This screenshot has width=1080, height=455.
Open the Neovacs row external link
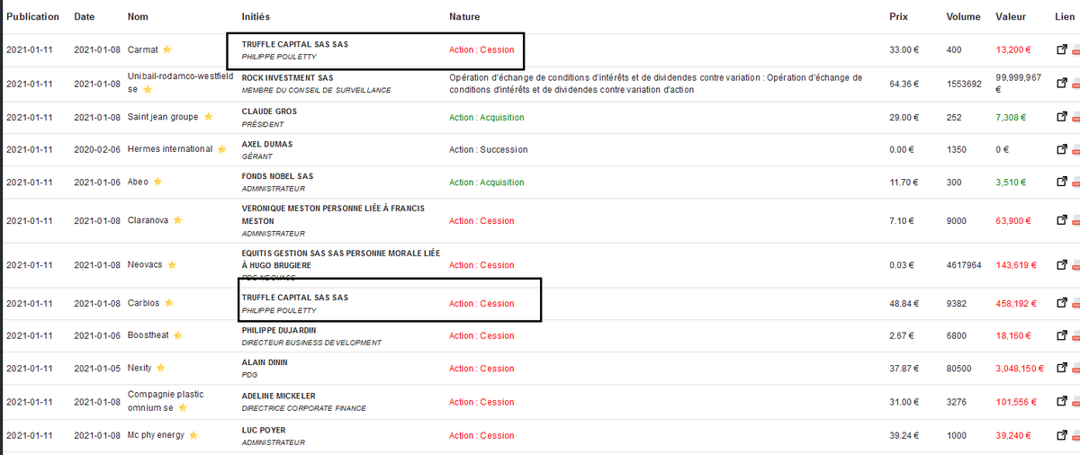(x=1062, y=265)
